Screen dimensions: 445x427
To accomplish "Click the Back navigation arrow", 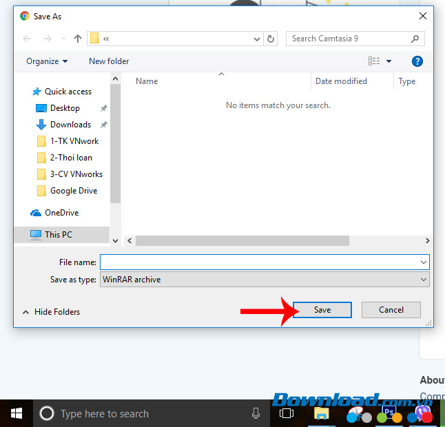I will (x=27, y=39).
